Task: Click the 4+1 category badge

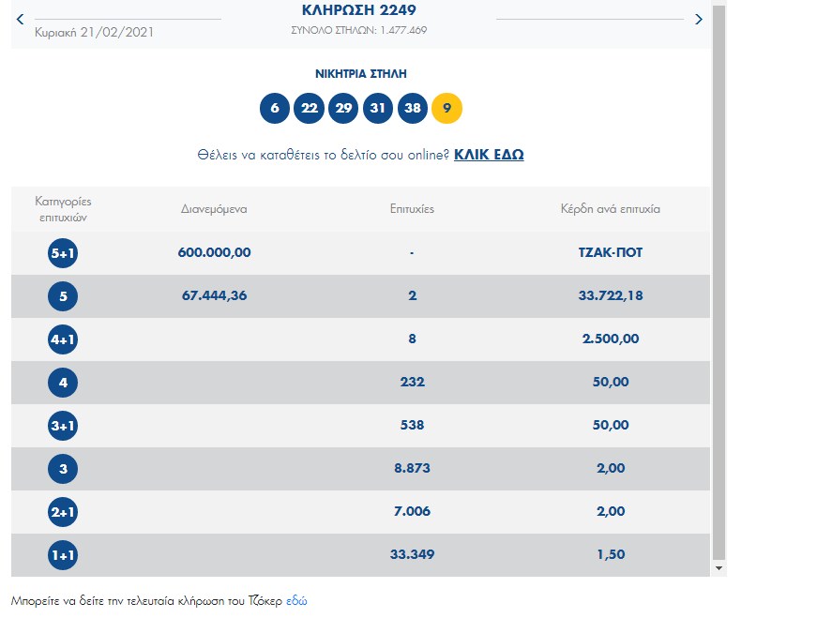Action: coord(63,339)
